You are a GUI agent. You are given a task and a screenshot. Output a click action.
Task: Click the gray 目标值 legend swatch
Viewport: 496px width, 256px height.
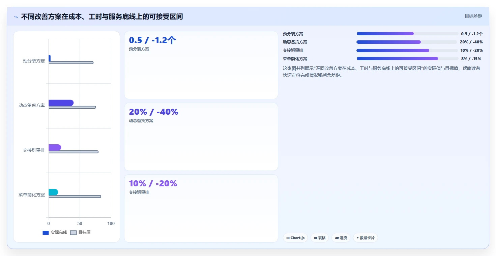coord(74,233)
